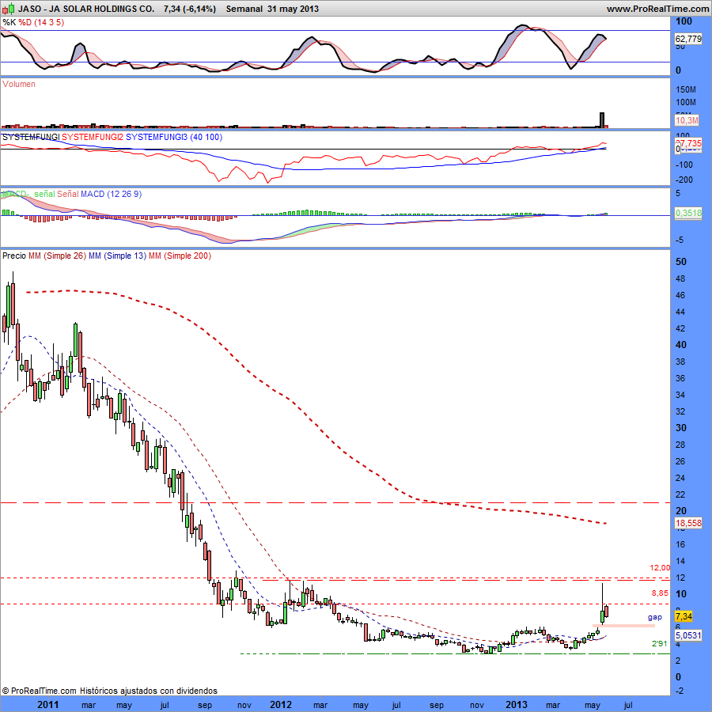Click the Semanal timeframe label
This screenshot has height=712, width=712.
pos(244,9)
